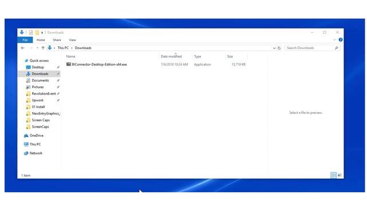Open the 01 Install folder
Viewport: 367px width, 206px height.
pyautogui.click(x=38, y=107)
